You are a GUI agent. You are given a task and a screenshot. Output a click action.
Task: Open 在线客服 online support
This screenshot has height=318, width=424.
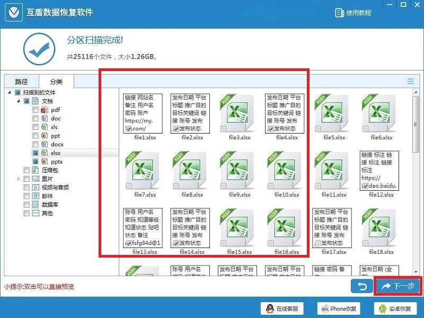pos(282,308)
